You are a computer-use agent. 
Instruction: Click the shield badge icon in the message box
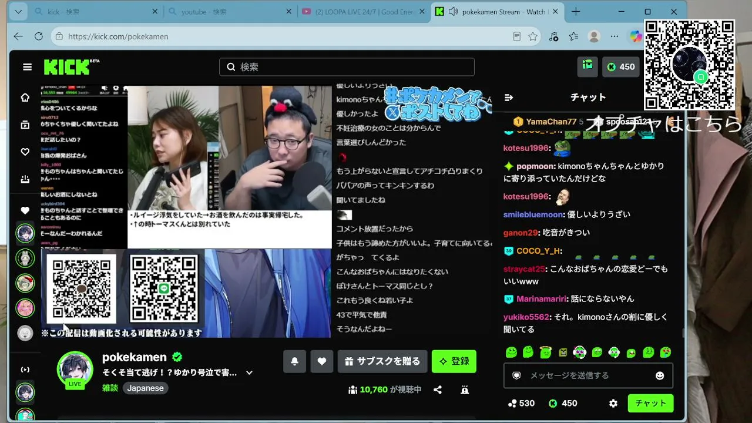click(x=516, y=375)
